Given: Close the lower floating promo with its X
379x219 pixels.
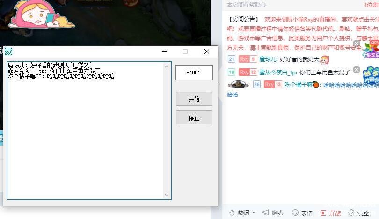Looking at the screenshot, I should 357,70.
